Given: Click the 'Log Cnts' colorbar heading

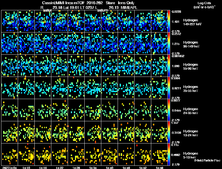Looking at the screenshot, I should (x=204, y=3).
